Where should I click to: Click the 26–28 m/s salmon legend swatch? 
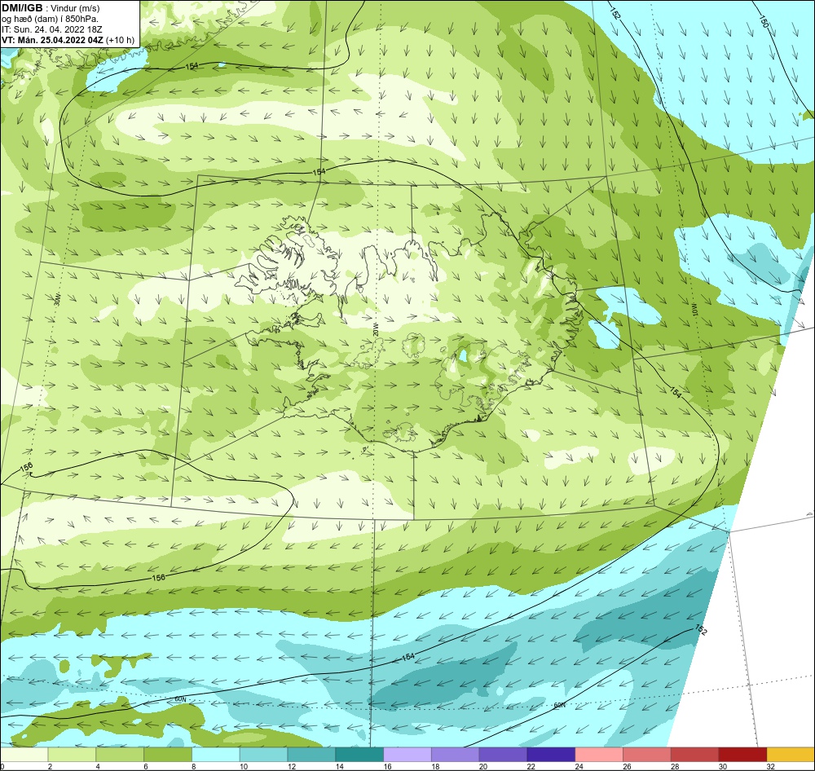(x=646, y=755)
